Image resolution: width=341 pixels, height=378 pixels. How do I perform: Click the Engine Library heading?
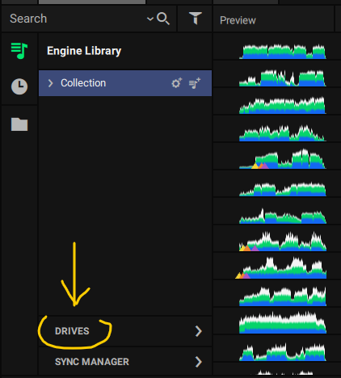tap(84, 51)
